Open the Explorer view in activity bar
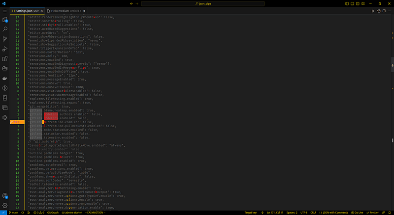Screen dimensions: 394x215 click(x=5, y=19)
